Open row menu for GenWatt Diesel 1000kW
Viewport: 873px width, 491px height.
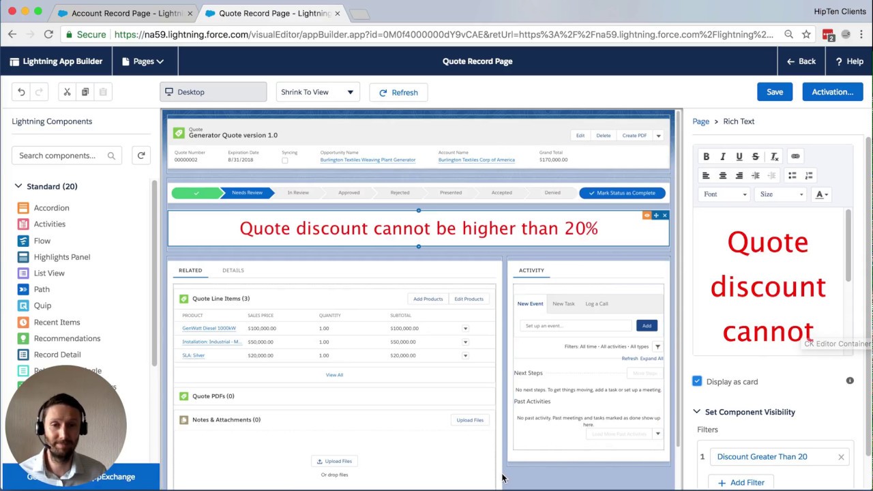click(x=465, y=329)
